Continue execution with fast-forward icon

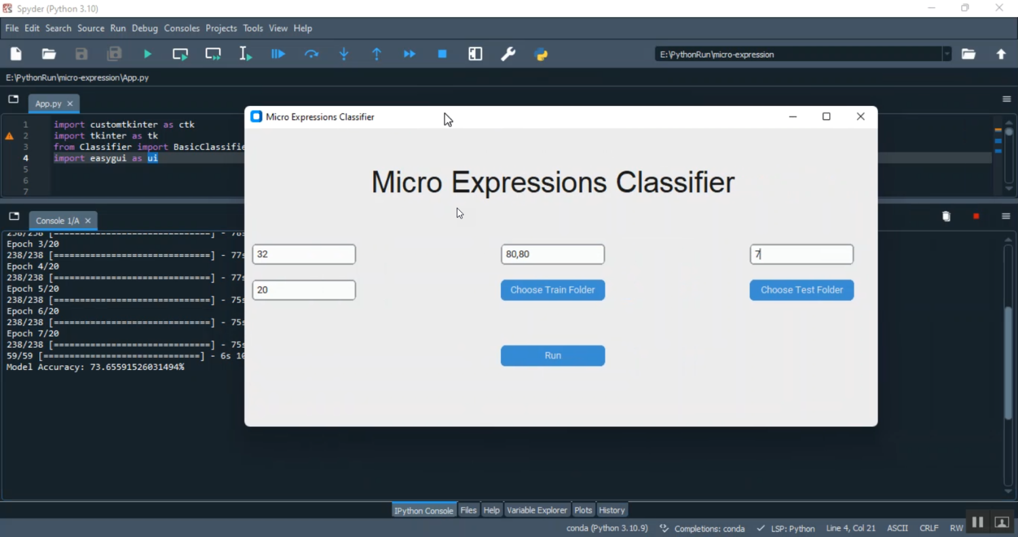409,54
